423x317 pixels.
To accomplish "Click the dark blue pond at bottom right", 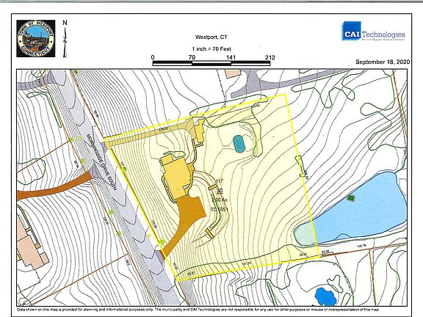I will tap(326, 296).
